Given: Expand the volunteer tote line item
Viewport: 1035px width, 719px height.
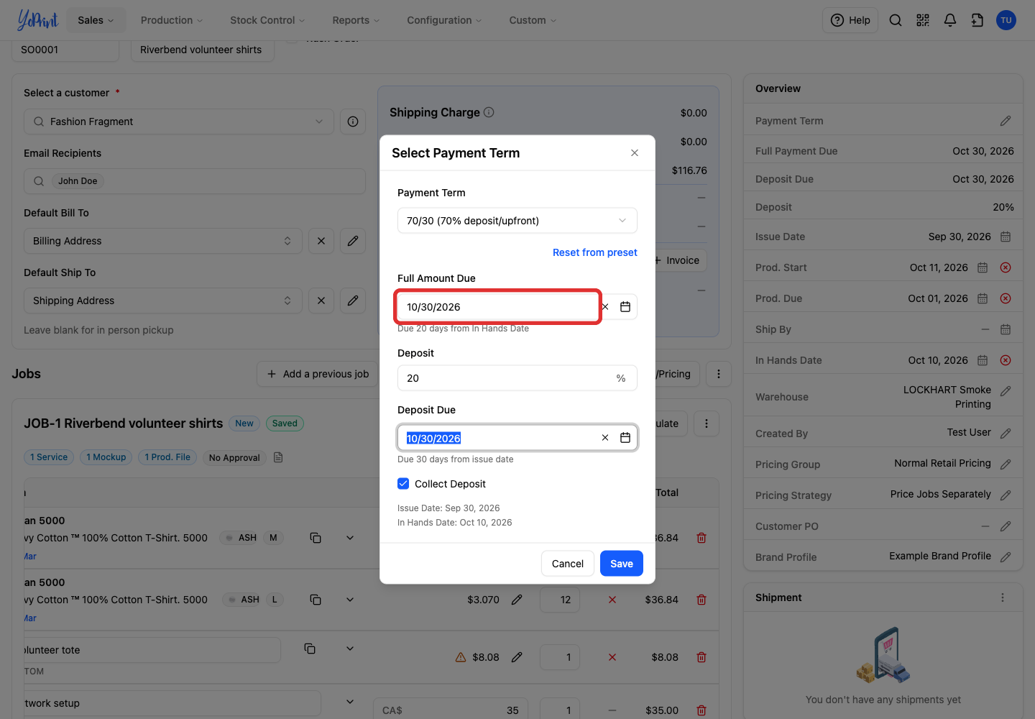Looking at the screenshot, I should [x=350, y=649].
